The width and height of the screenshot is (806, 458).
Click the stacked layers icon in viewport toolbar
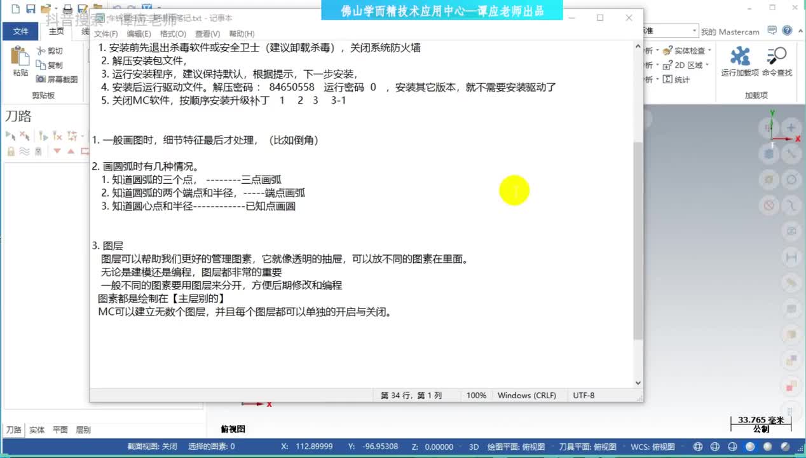769,153
